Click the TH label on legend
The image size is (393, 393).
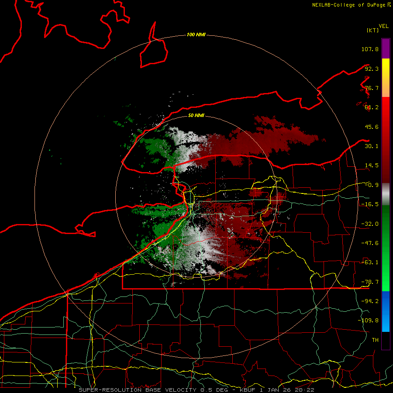(x=375, y=340)
